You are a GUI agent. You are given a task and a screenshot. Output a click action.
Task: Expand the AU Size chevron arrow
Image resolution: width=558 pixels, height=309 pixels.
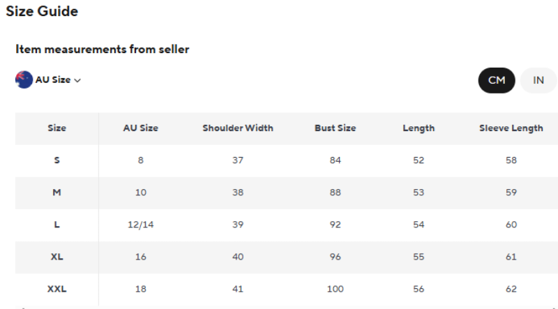77,80
